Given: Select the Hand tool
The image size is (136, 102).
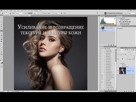Looking at the screenshot, I should tap(2, 56).
